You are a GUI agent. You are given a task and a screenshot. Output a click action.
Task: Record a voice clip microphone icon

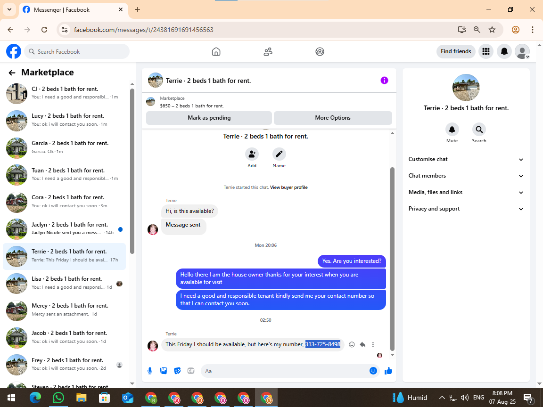click(x=150, y=371)
